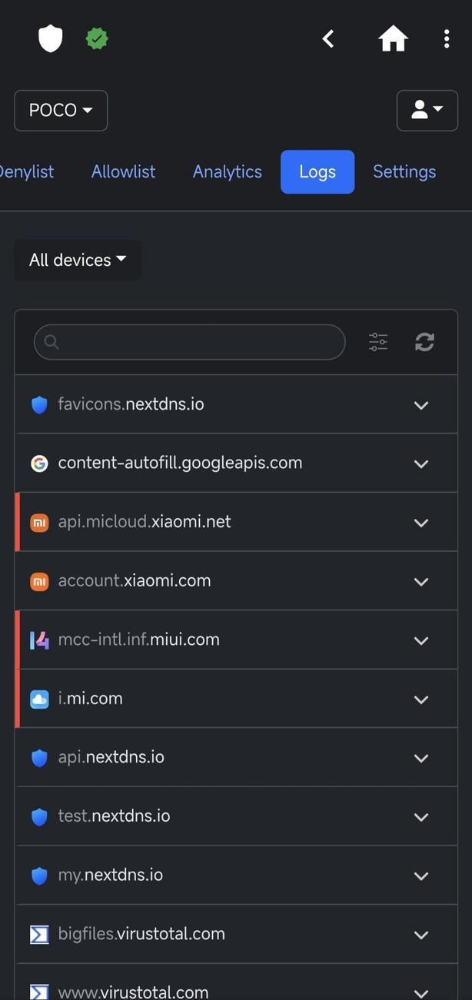Open the logs filter settings icon
The image size is (472, 1000).
pyautogui.click(x=377, y=341)
